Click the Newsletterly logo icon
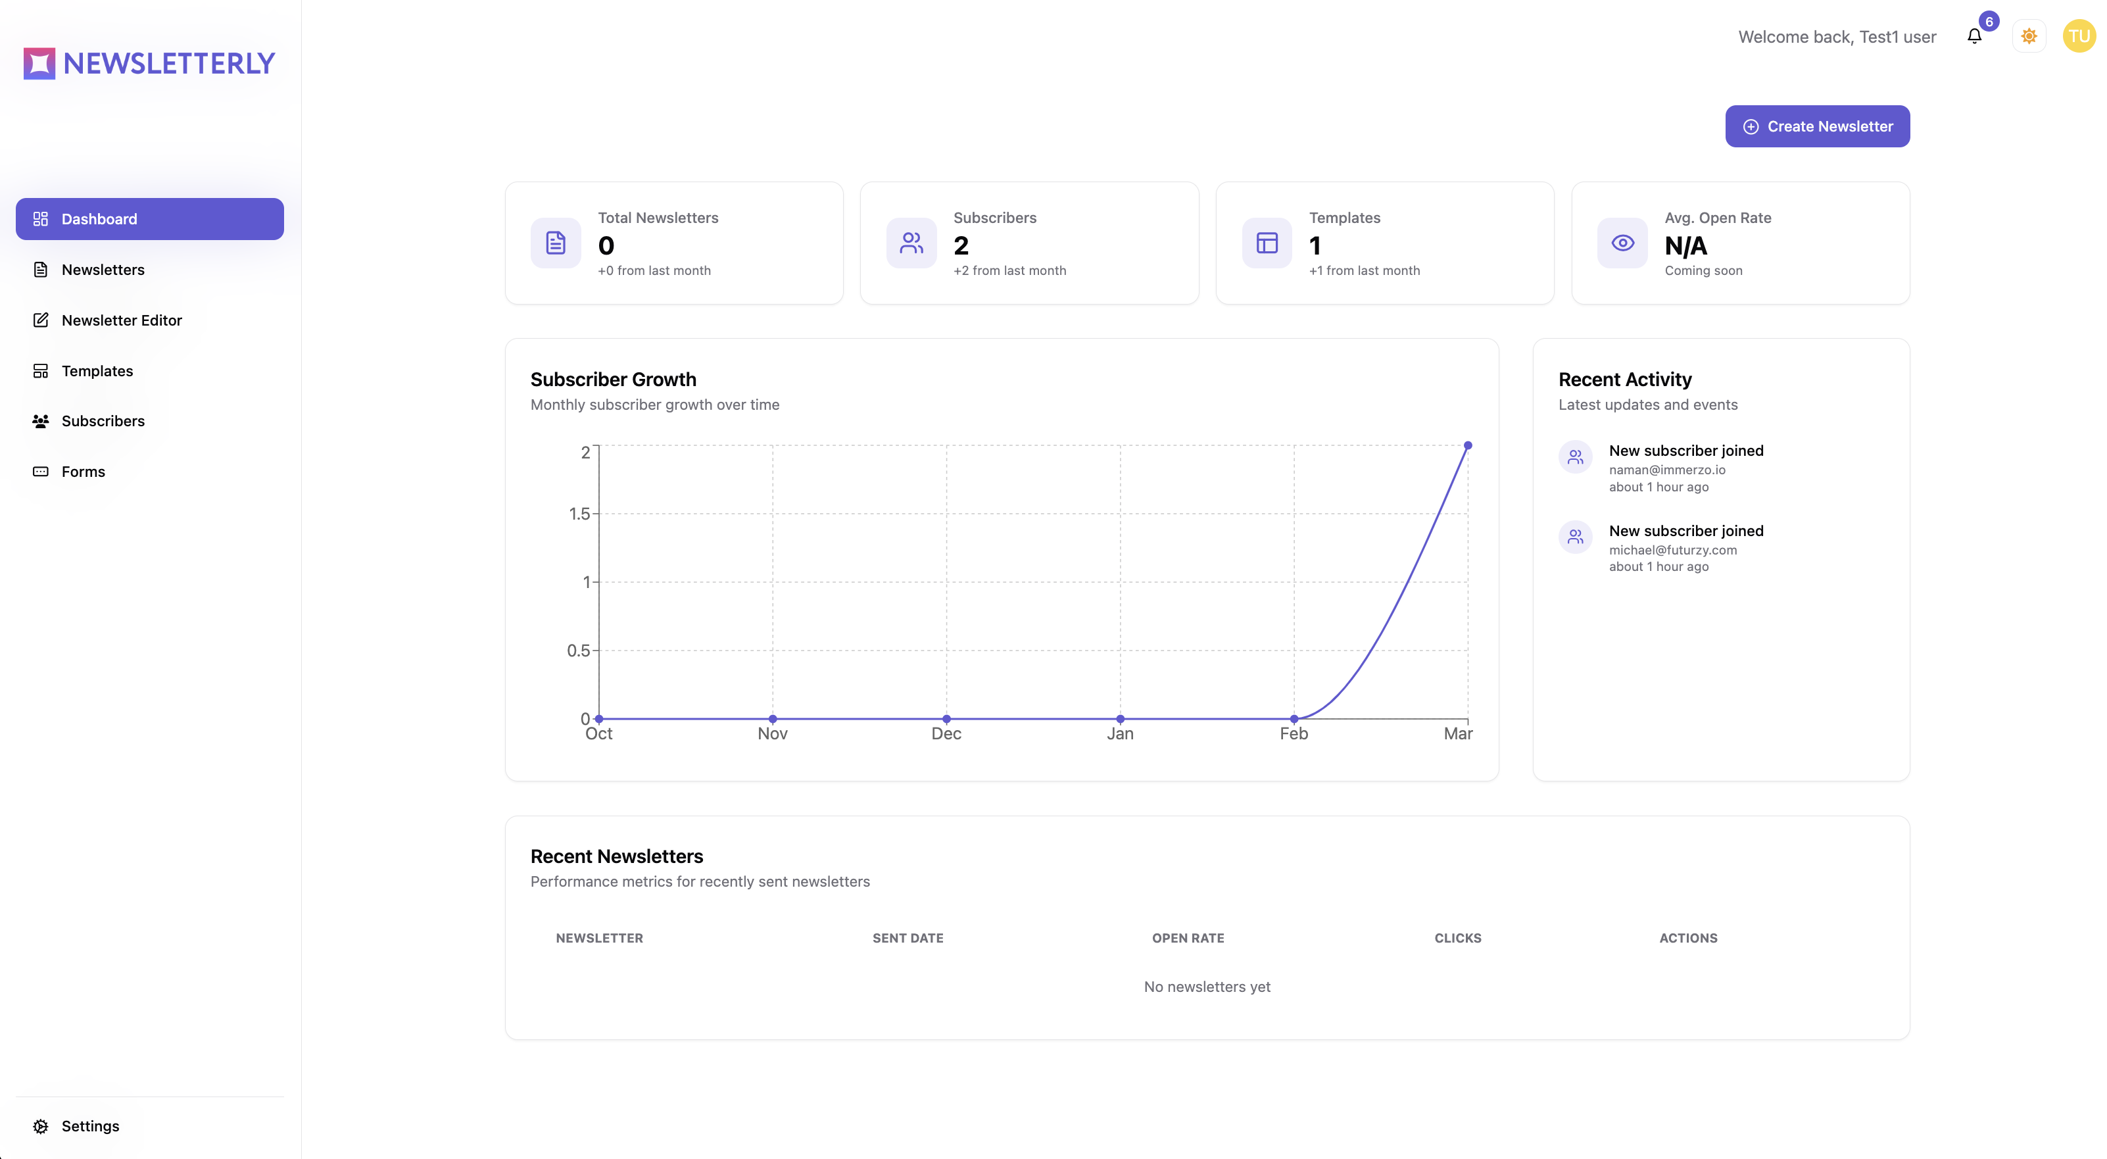Screen dimensions: 2107x1159 coord(39,63)
